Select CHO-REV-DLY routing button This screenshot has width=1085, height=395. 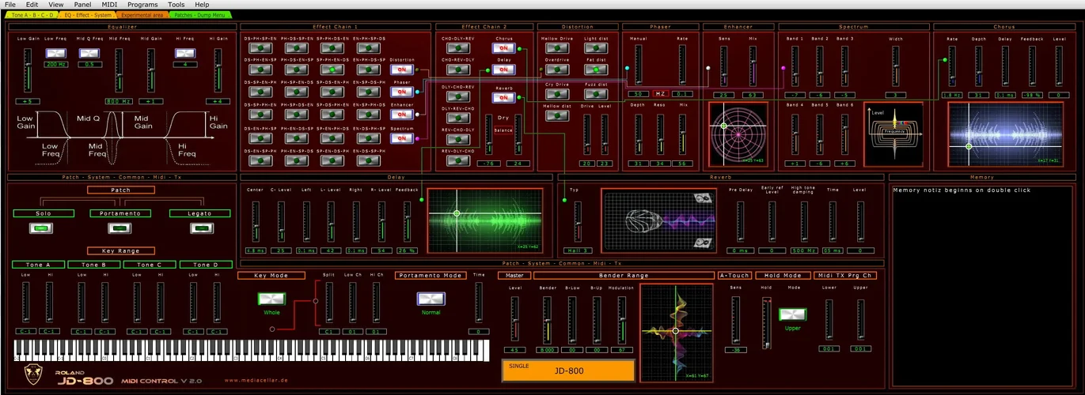(x=457, y=71)
